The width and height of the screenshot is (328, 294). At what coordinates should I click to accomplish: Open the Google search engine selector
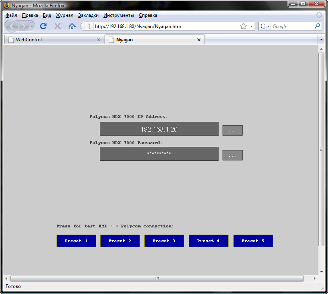(x=264, y=26)
